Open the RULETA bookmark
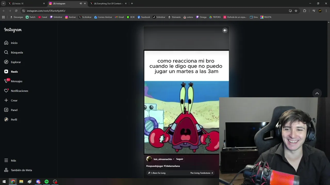The height and width of the screenshot is (185, 330). 266,17
